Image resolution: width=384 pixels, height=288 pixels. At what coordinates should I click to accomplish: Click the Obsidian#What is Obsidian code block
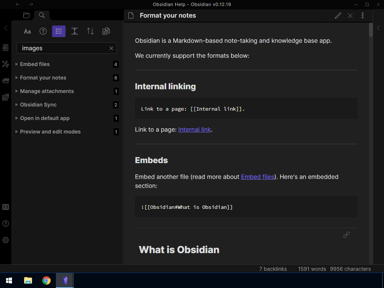(246, 207)
